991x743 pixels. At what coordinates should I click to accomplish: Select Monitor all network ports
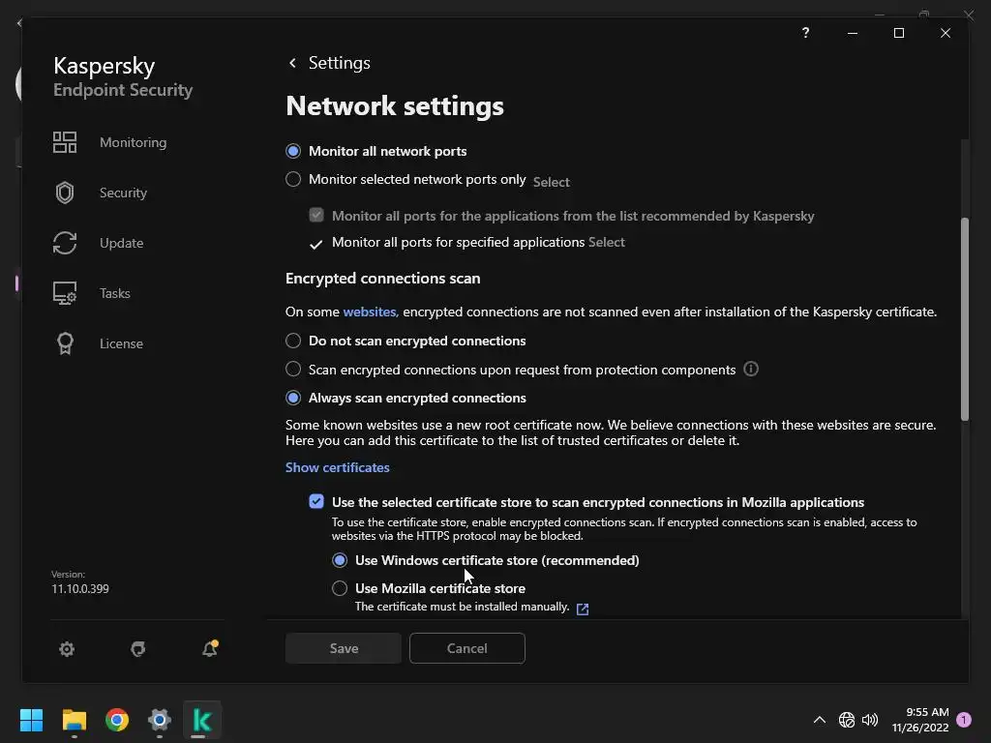tap(293, 151)
